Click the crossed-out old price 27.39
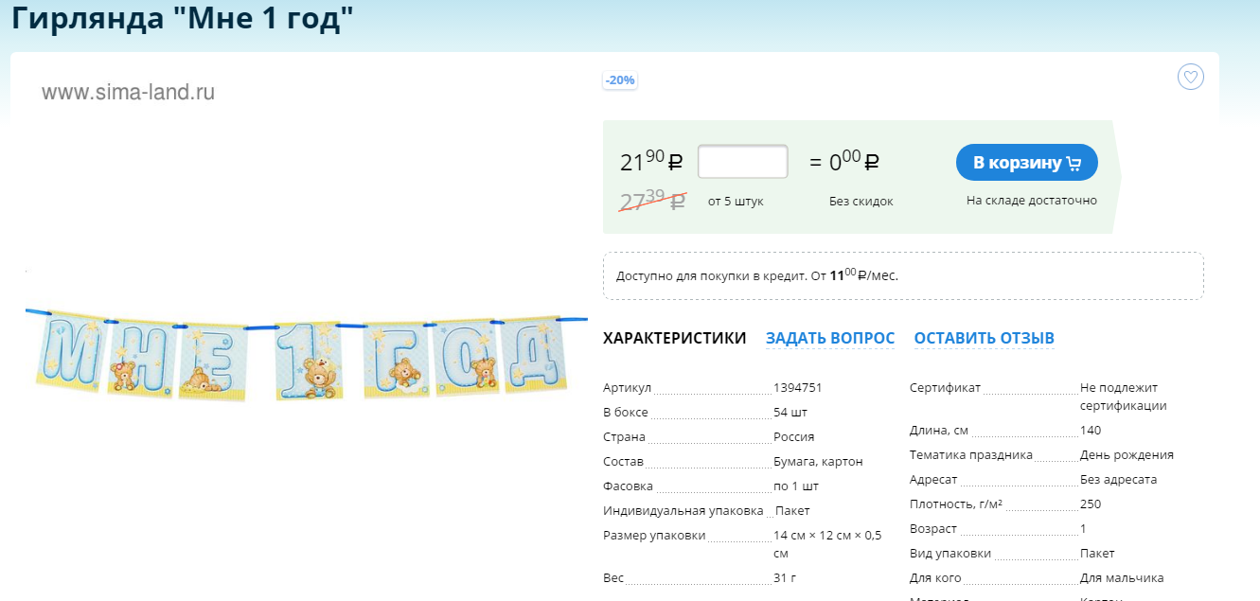The height and width of the screenshot is (601, 1260). tap(651, 200)
